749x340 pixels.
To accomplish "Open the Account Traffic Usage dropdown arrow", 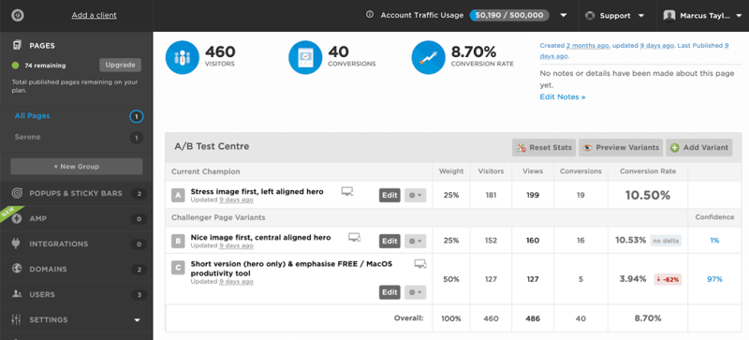I will (x=564, y=15).
